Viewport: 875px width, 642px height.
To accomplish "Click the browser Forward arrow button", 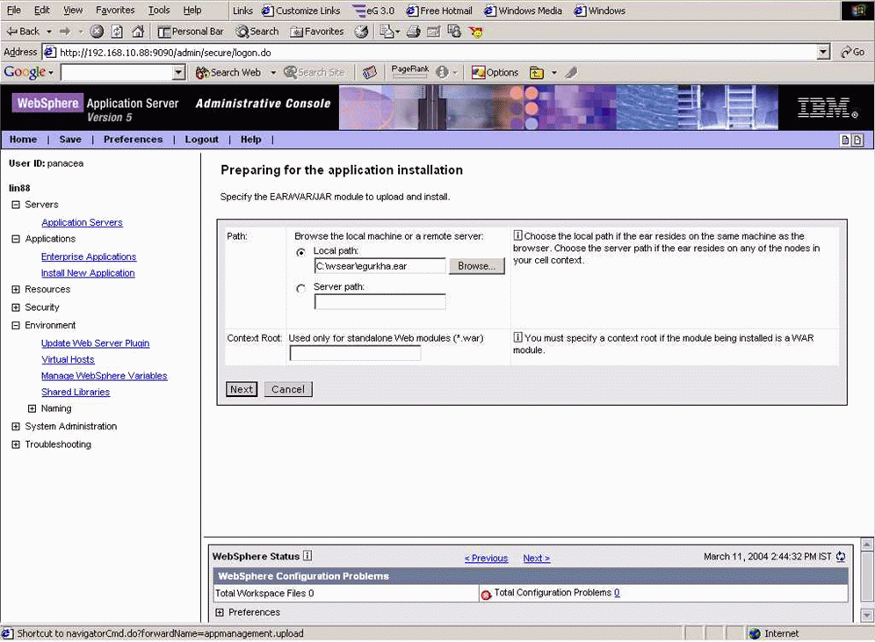I will point(65,32).
